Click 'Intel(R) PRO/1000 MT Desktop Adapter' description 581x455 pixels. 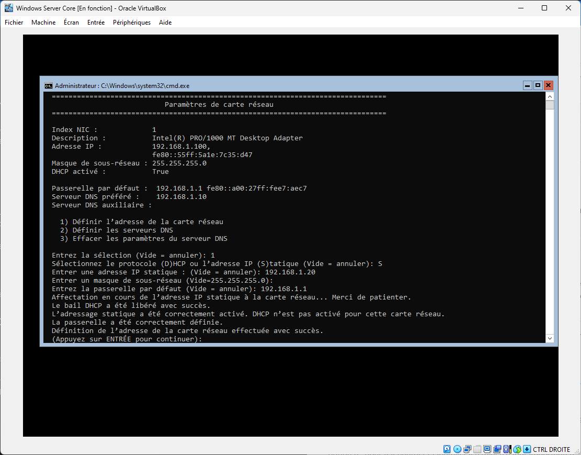coord(227,138)
